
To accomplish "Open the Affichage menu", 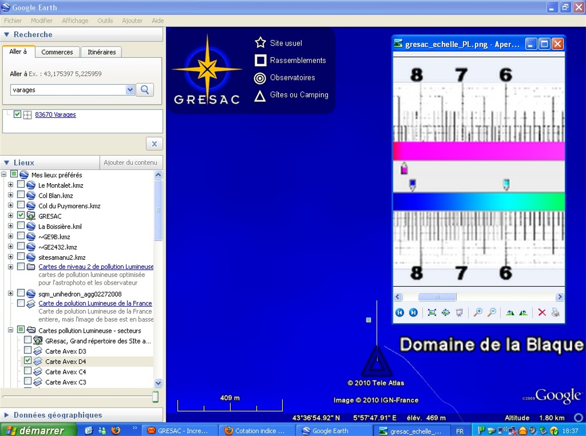I will pyautogui.click(x=75, y=21).
